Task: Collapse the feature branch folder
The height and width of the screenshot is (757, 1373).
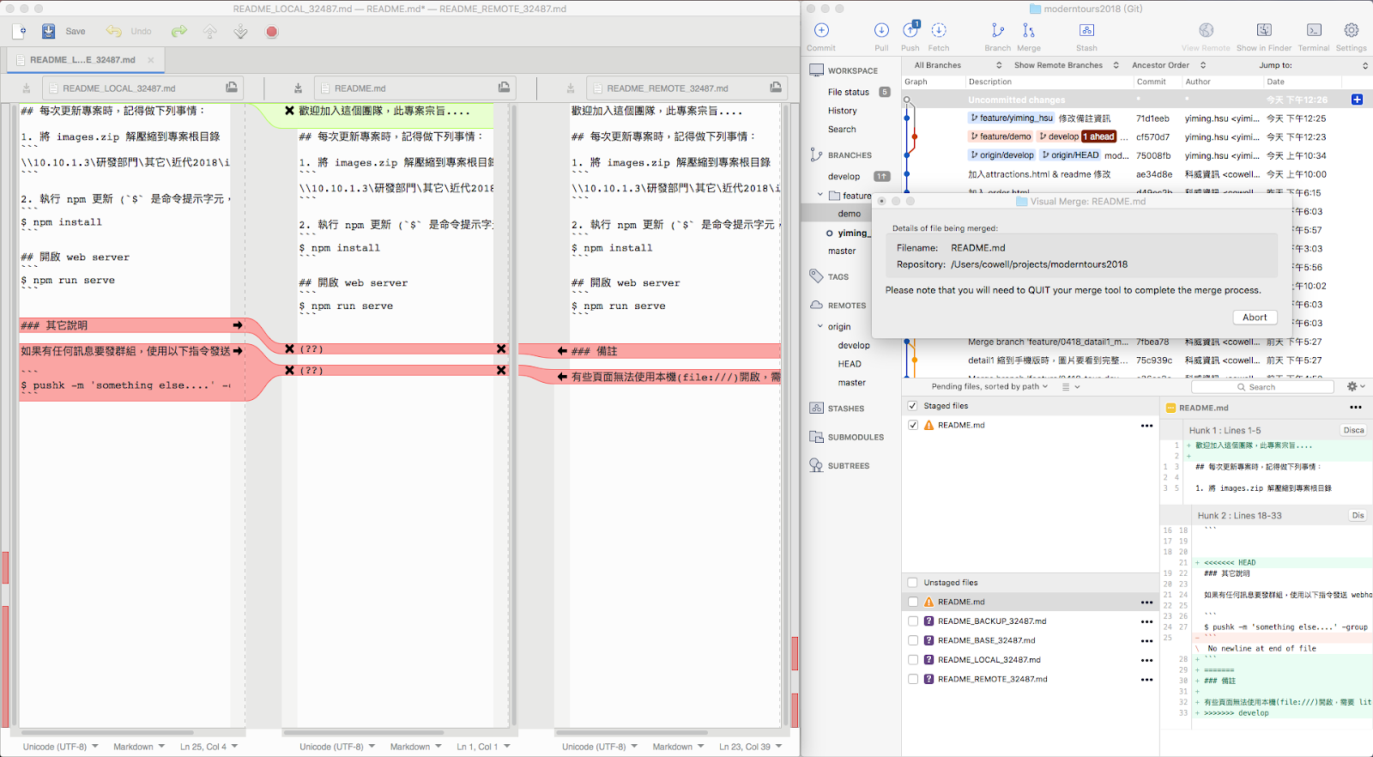Action: (x=820, y=196)
